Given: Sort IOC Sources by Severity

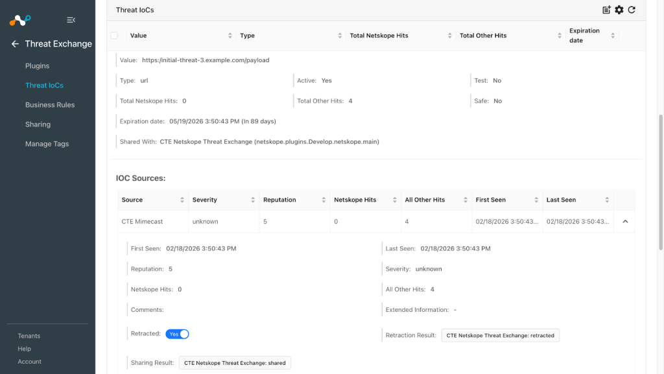Looking at the screenshot, I should [x=253, y=200].
